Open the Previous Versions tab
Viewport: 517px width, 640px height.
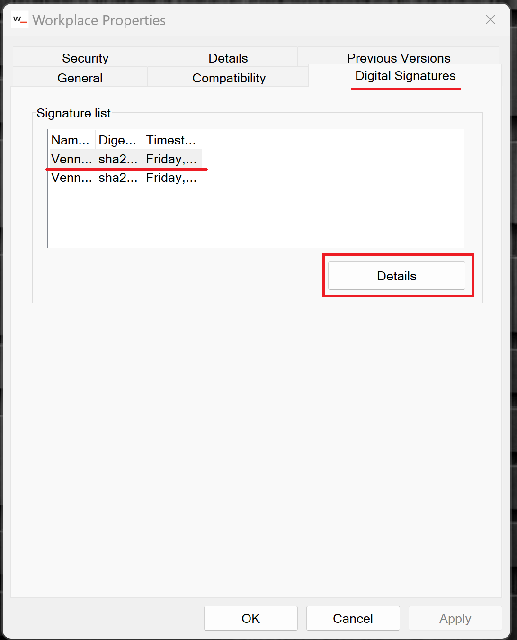click(399, 58)
